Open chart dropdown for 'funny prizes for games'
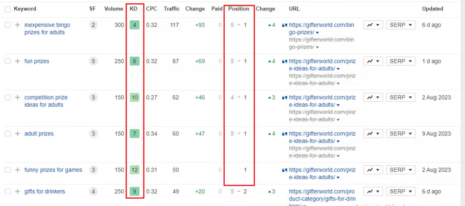The width and height of the screenshot is (465, 206). 373,170
